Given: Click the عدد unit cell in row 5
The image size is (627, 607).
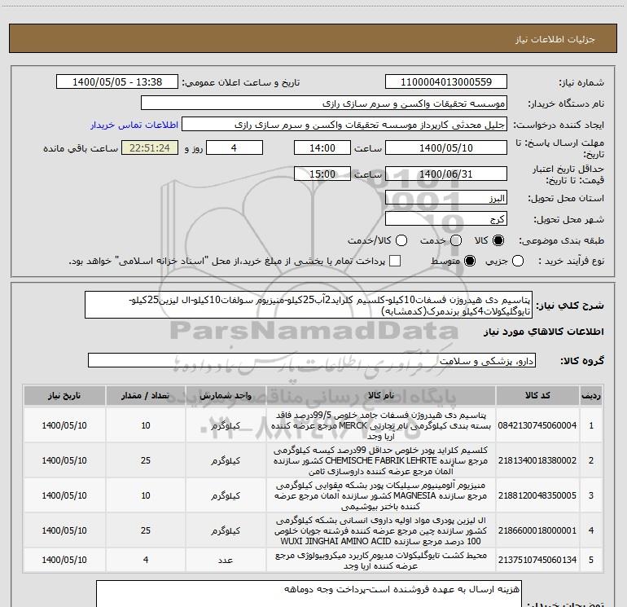Looking at the screenshot, I should pos(226,561).
